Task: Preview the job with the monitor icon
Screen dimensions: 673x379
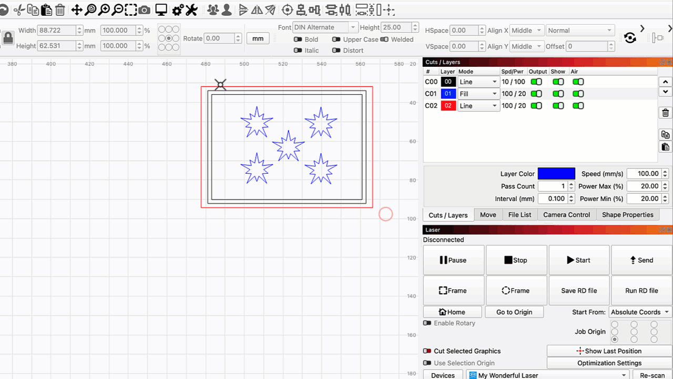Action: pyautogui.click(x=161, y=9)
